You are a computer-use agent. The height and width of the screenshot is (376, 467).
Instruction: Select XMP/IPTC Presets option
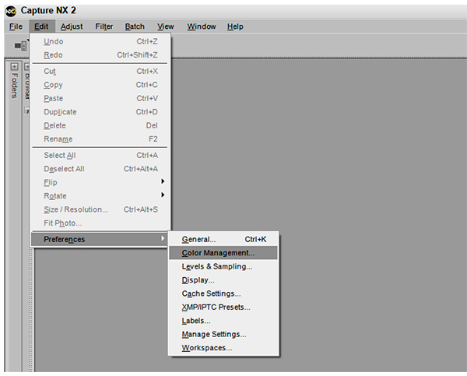click(x=216, y=307)
